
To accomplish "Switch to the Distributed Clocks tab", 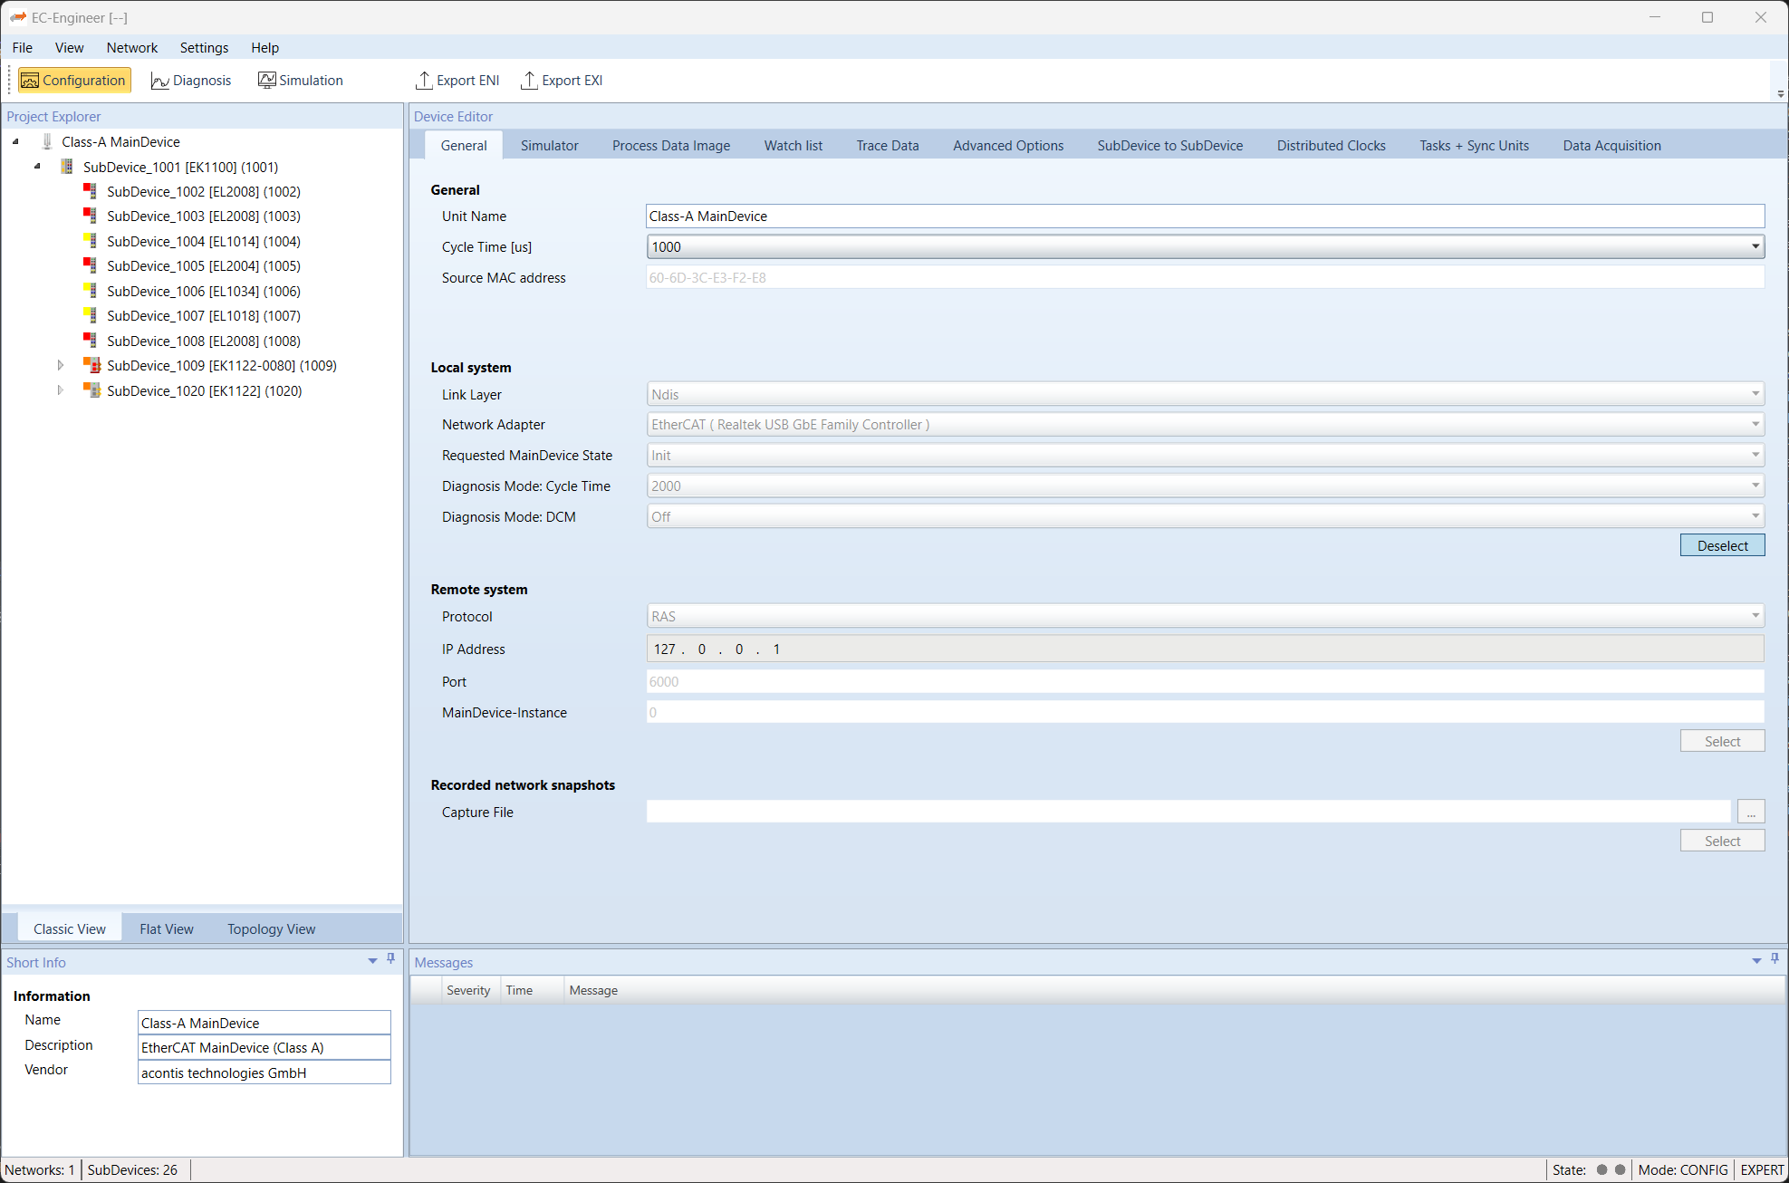I will click(1331, 146).
